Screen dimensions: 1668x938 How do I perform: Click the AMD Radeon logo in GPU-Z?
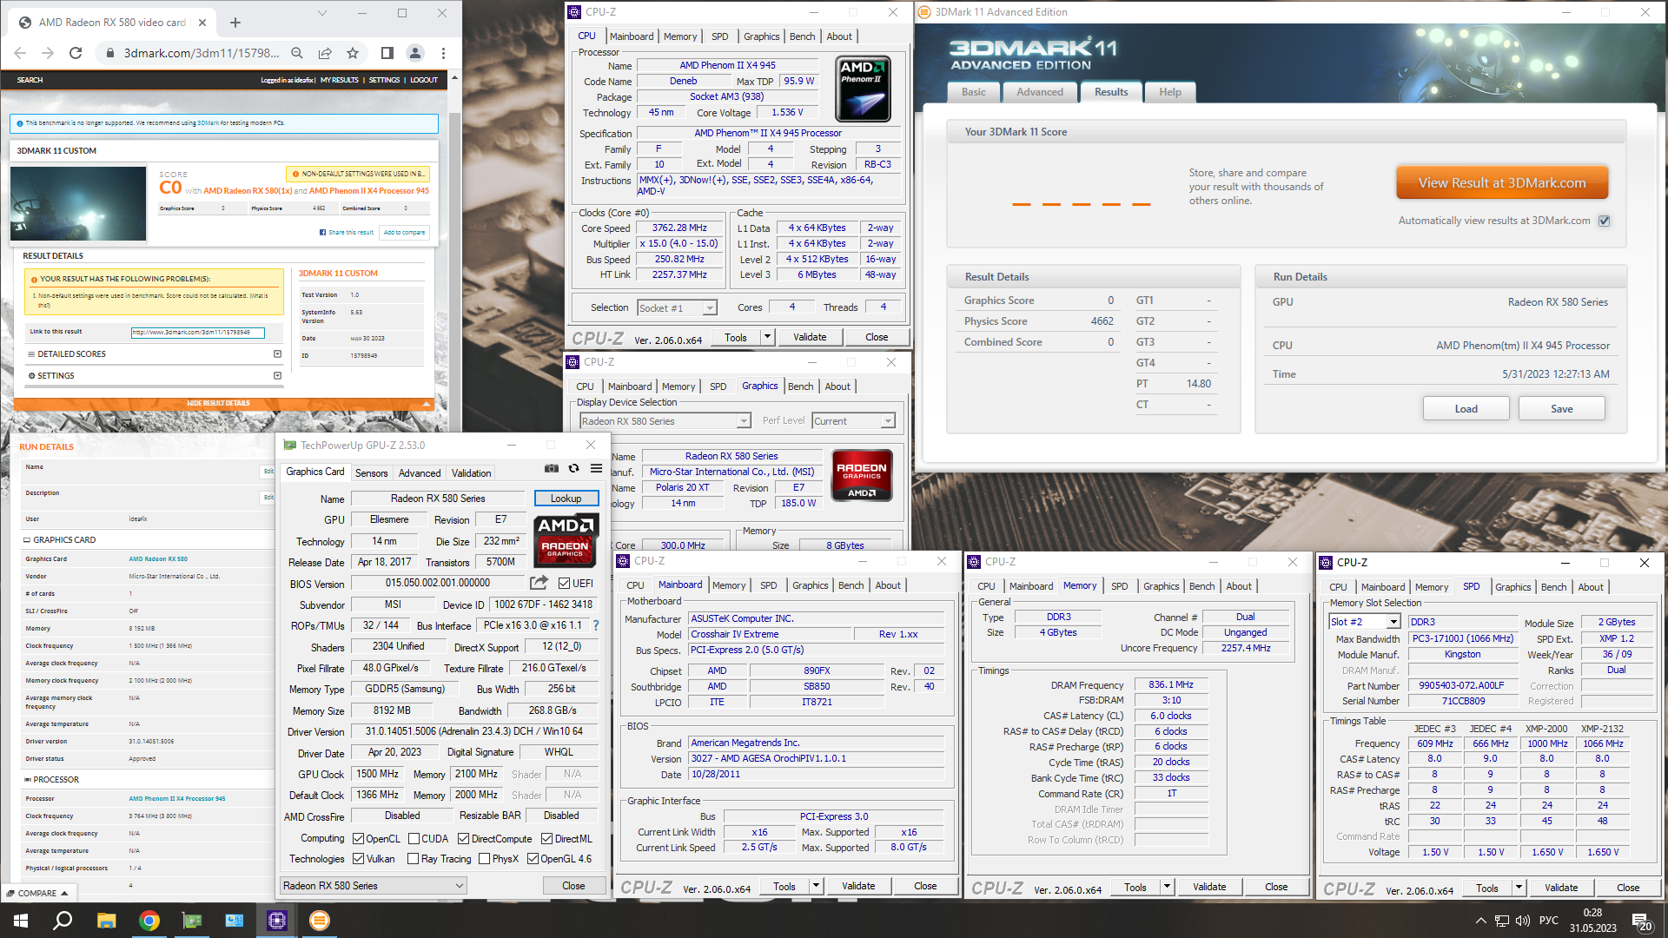[x=566, y=539]
